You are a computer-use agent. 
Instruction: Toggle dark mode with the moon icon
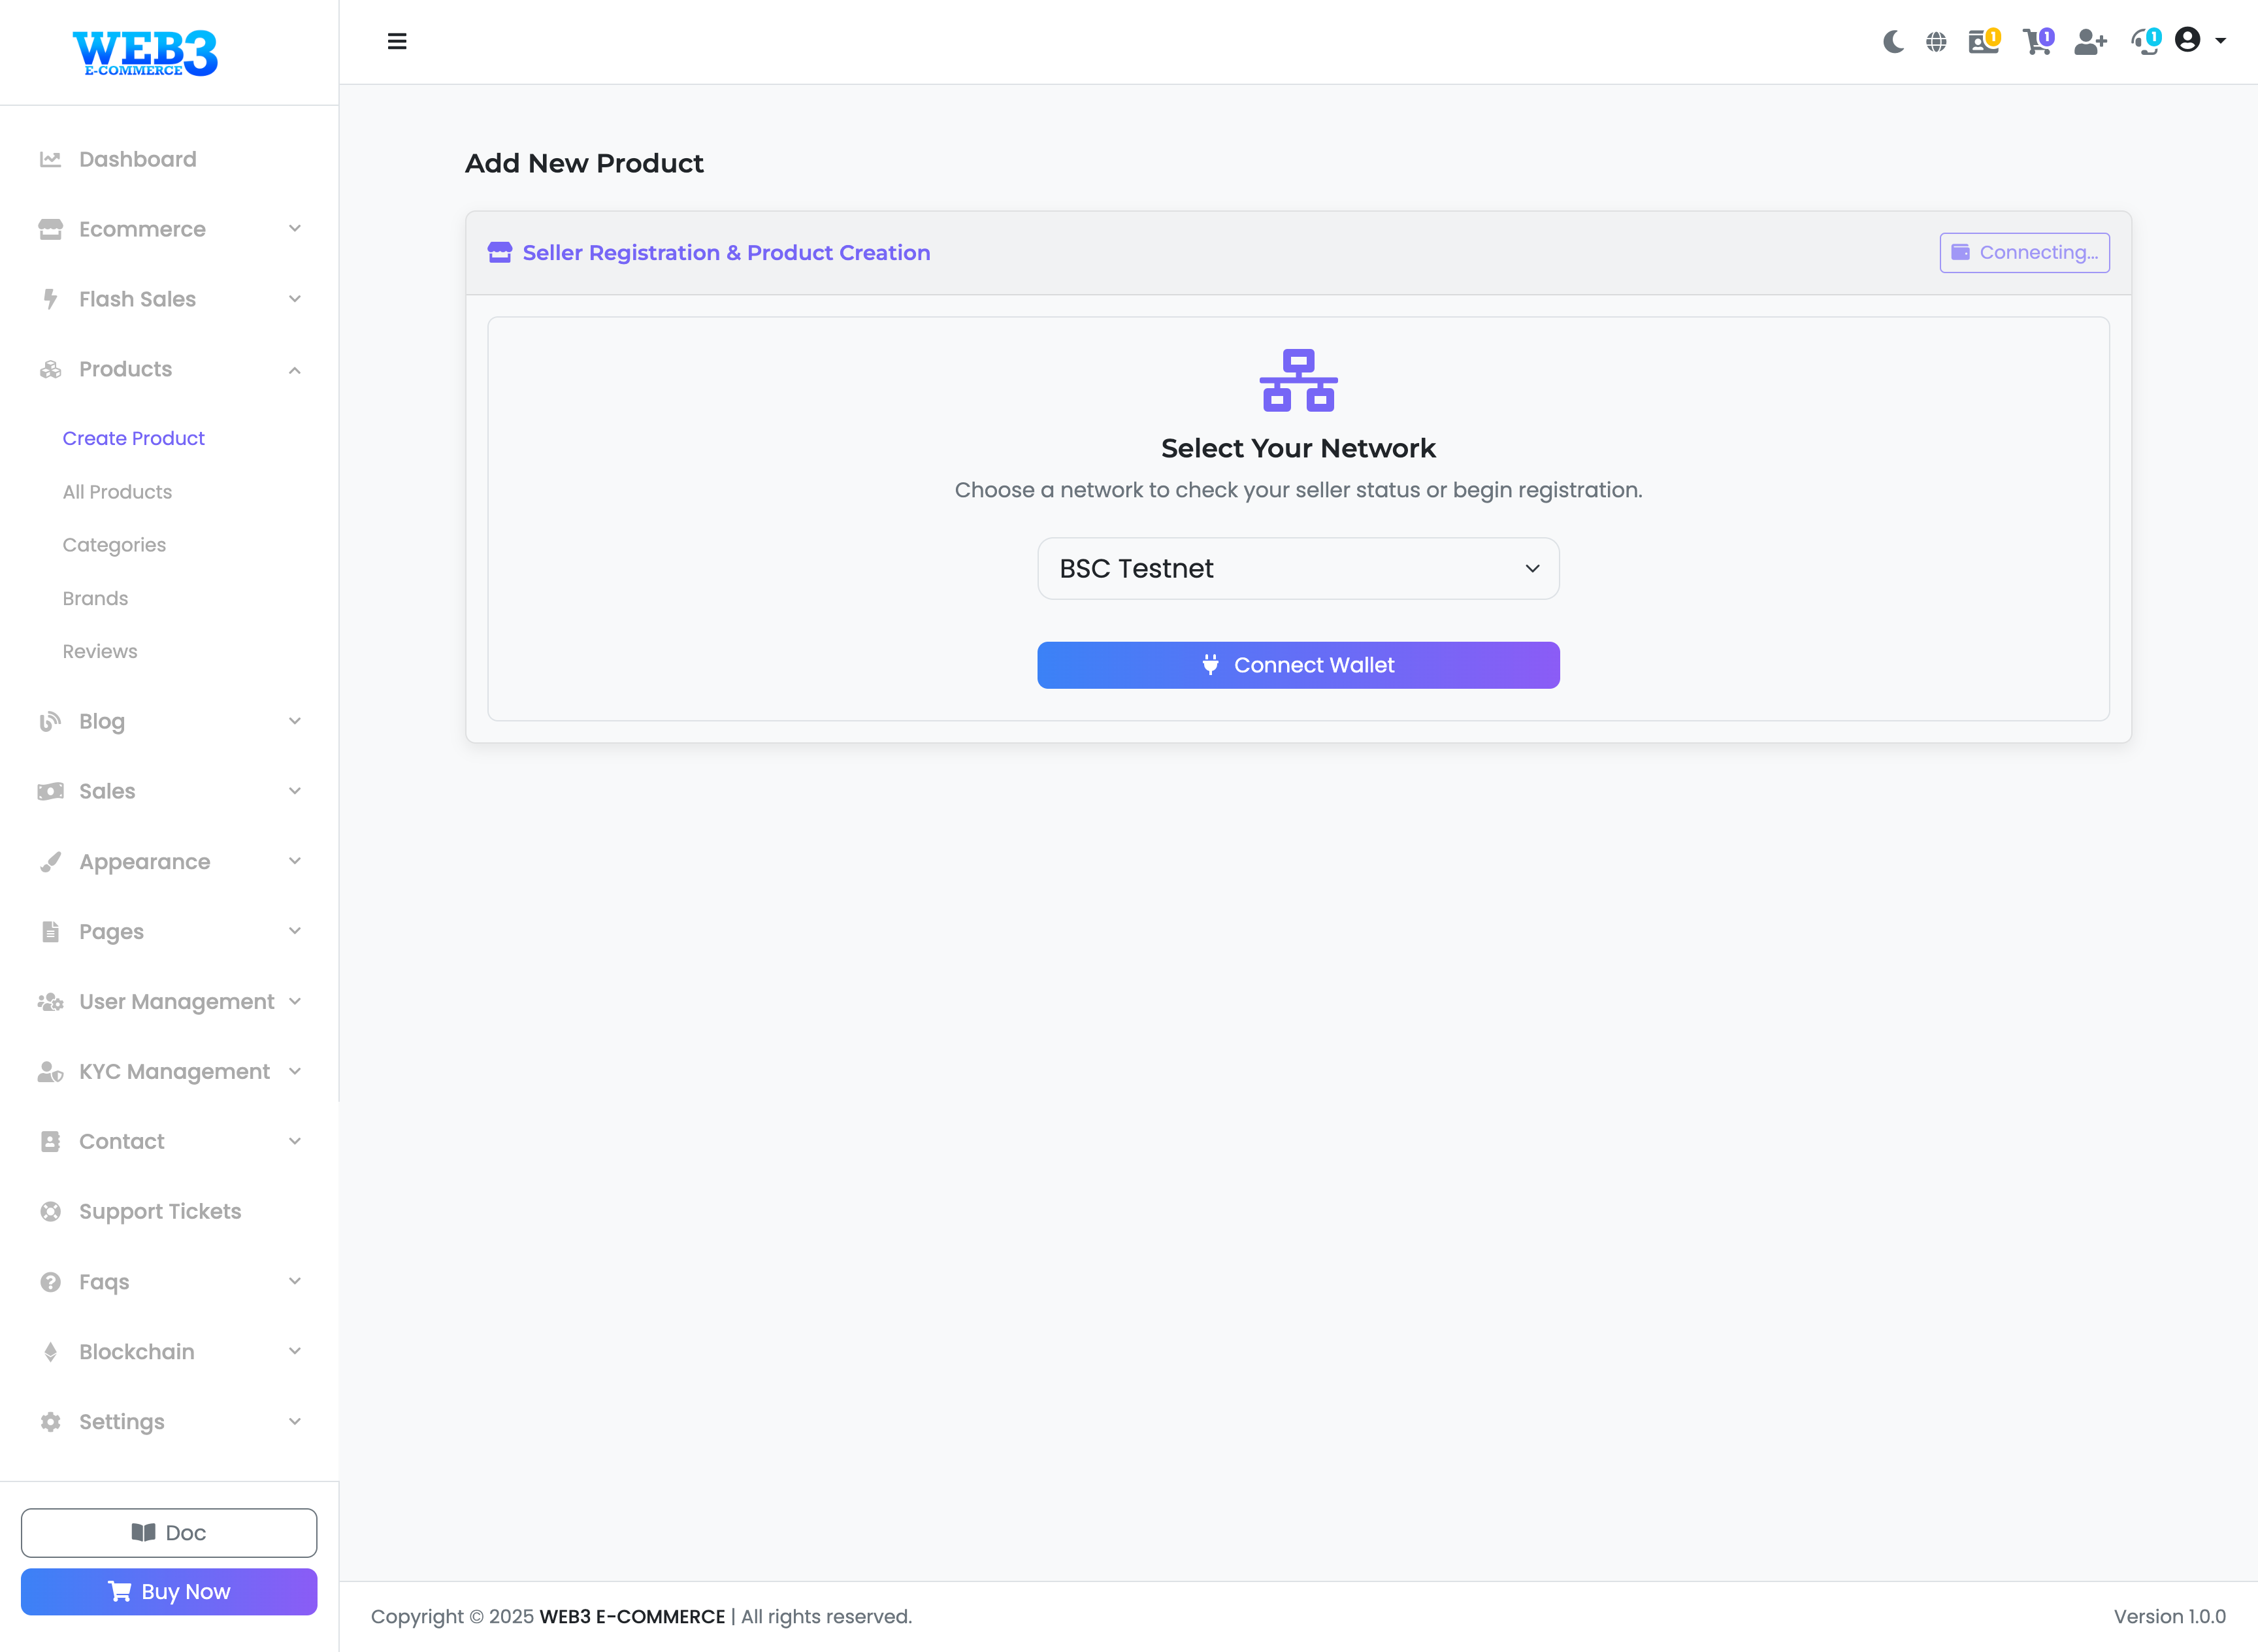coord(1892,42)
